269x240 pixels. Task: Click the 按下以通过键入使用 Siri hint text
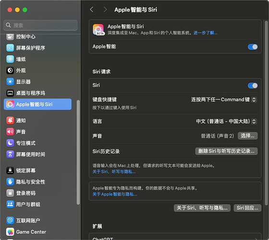click(114, 108)
